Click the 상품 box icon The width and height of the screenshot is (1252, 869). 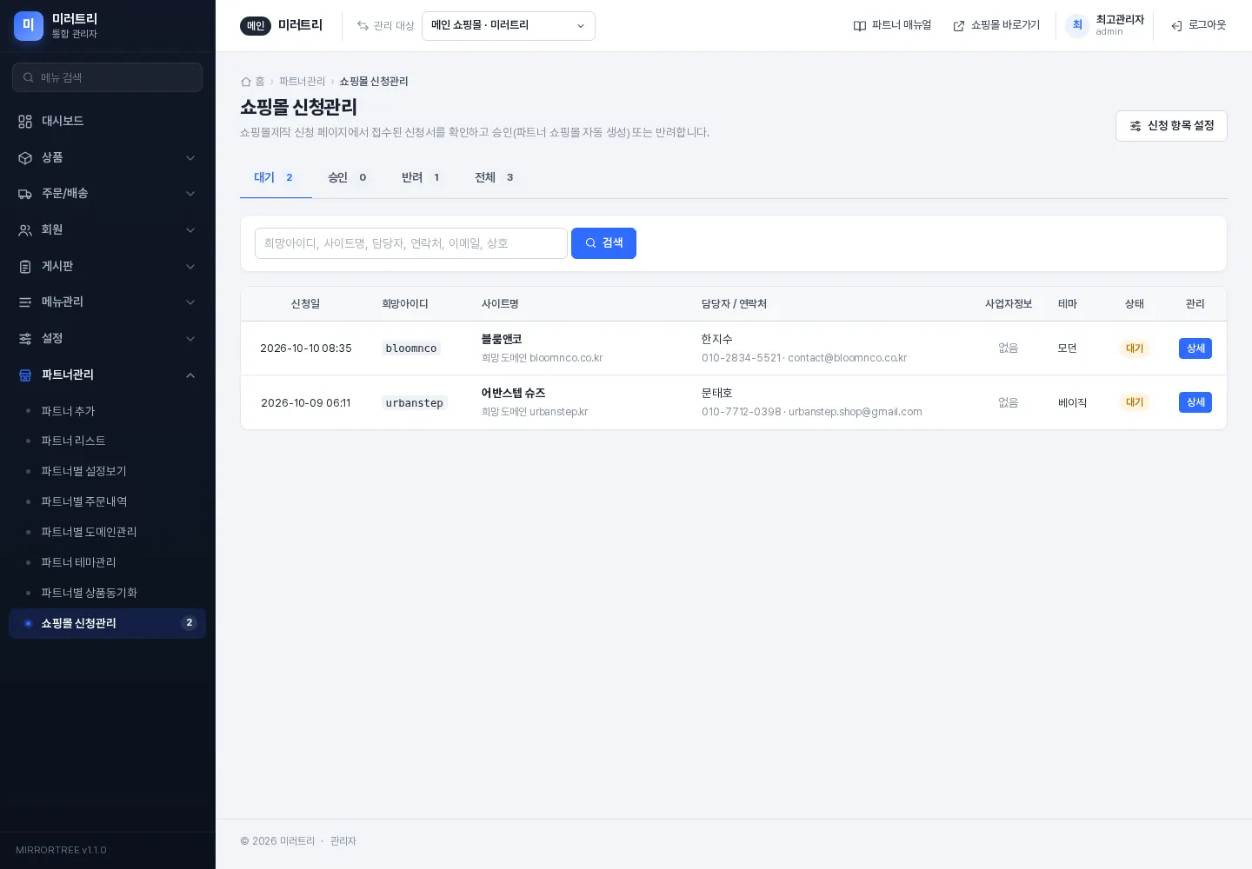(x=25, y=158)
